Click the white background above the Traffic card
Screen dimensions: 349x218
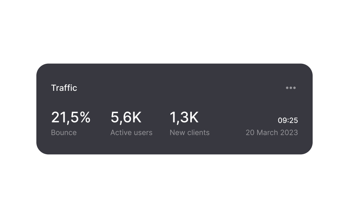coord(174,32)
